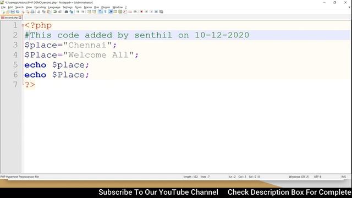352x198 pixels.
Task: Click the Redo toolbar icon
Action: (x=60, y=12)
